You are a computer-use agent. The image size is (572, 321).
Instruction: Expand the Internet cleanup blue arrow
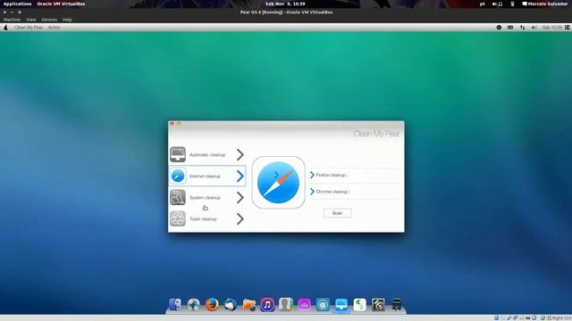pos(240,177)
